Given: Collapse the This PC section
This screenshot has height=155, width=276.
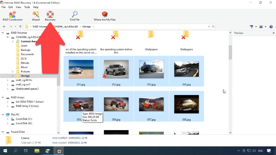Looking at the screenshot, I should click(x=3, y=115).
